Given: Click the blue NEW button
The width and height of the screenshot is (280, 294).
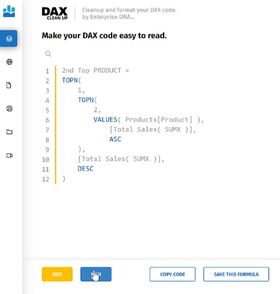Looking at the screenshot, I should tap(96, 274).
